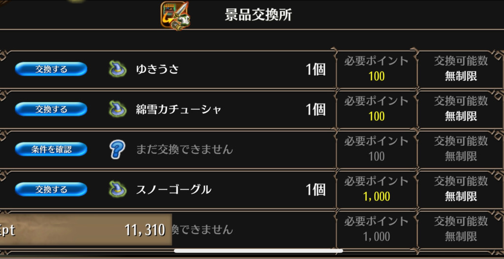Image resolution: width=504 pixels, height=259 pixels.
Task: Exchange points for スノーゴーグル
Action: click(51, 189)
